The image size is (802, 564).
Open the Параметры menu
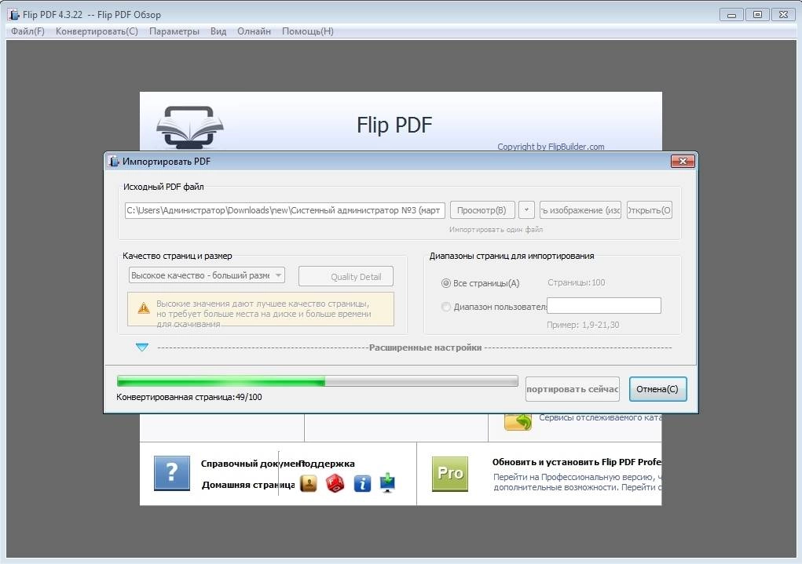tap(174, 31)
